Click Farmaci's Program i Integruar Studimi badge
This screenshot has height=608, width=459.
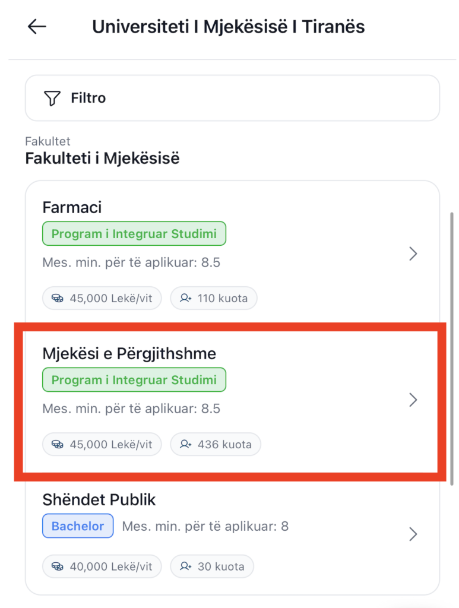coord(134,234)
